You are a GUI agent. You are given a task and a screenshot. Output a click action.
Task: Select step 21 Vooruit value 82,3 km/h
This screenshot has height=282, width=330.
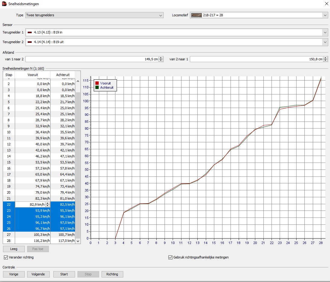click(33, 198)
